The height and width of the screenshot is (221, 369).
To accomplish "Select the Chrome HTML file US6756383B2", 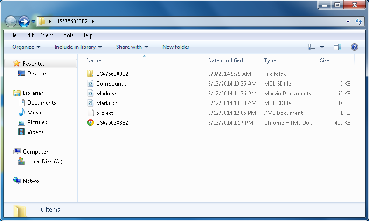I will coord(111,123).
